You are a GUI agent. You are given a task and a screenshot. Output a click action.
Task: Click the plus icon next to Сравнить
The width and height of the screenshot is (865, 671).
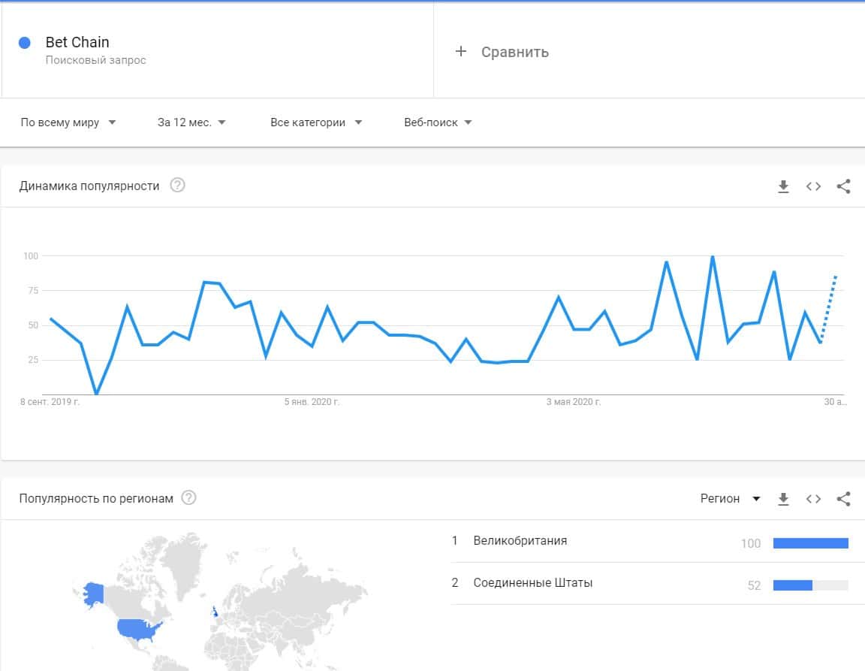461,51
